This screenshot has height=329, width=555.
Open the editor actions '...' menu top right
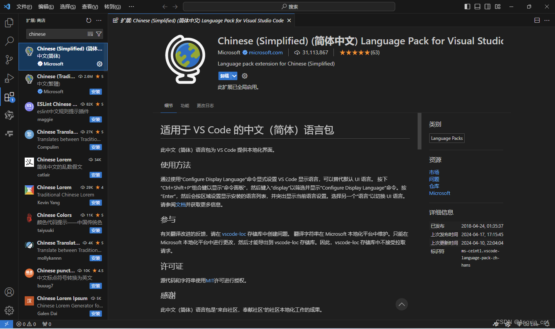tap(547, 20)
